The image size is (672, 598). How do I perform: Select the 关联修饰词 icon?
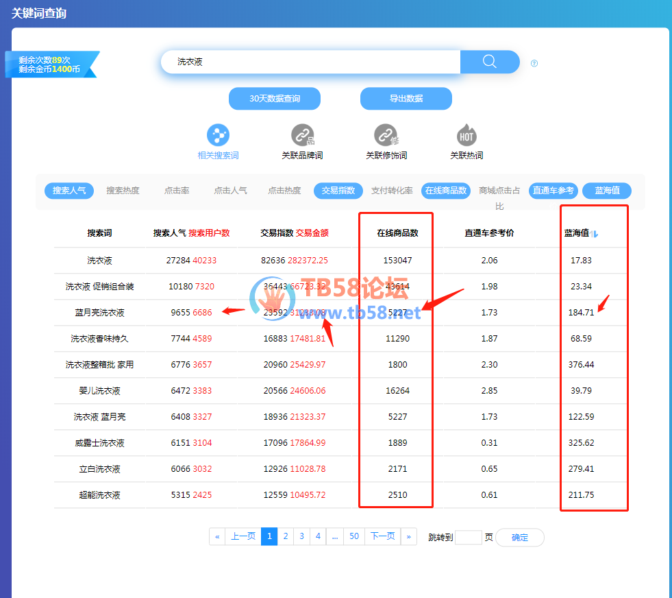coord(386,136)
